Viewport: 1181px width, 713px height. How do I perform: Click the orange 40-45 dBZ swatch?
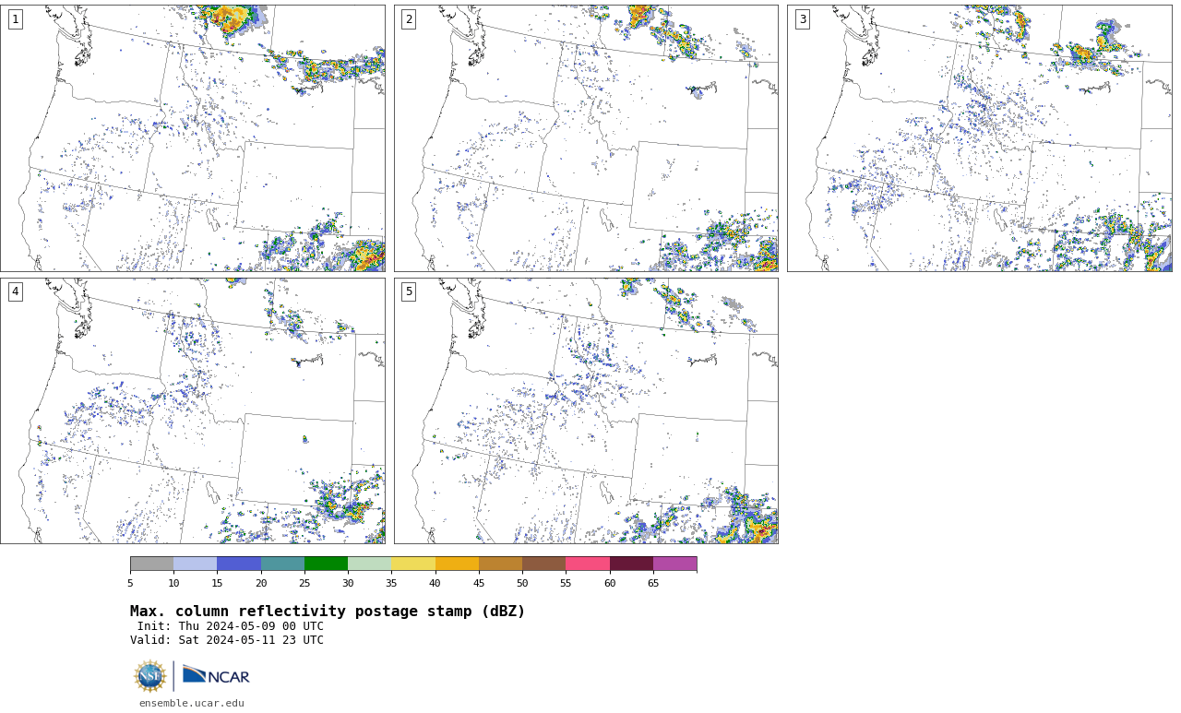click(x=457, y=564)
